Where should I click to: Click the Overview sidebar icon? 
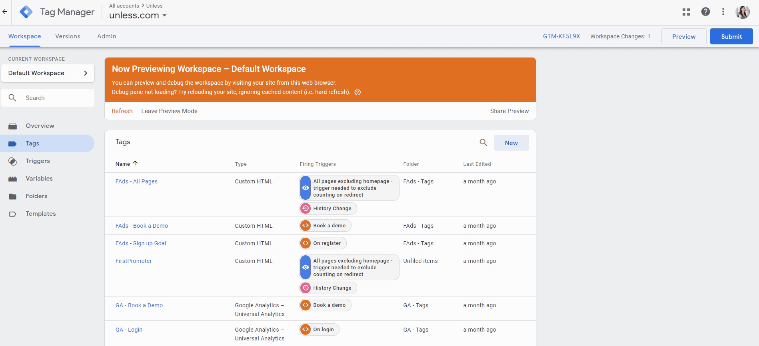pos(13,126)
